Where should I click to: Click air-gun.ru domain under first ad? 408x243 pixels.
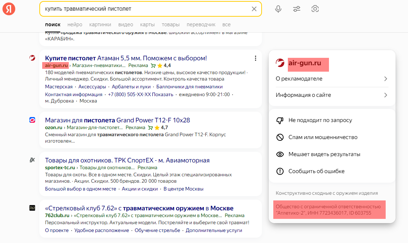pyautogui.click(x=56, y=65)
